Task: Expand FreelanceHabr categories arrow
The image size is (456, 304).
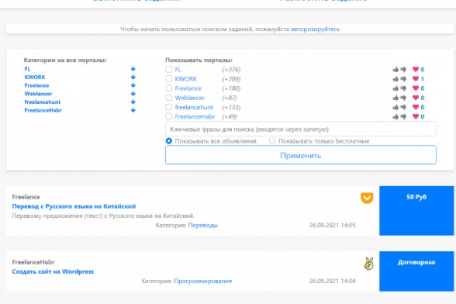Action: click(x=133, y=110)
